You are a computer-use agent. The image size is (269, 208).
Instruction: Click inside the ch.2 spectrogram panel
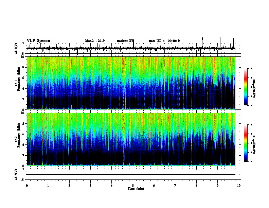131,139
